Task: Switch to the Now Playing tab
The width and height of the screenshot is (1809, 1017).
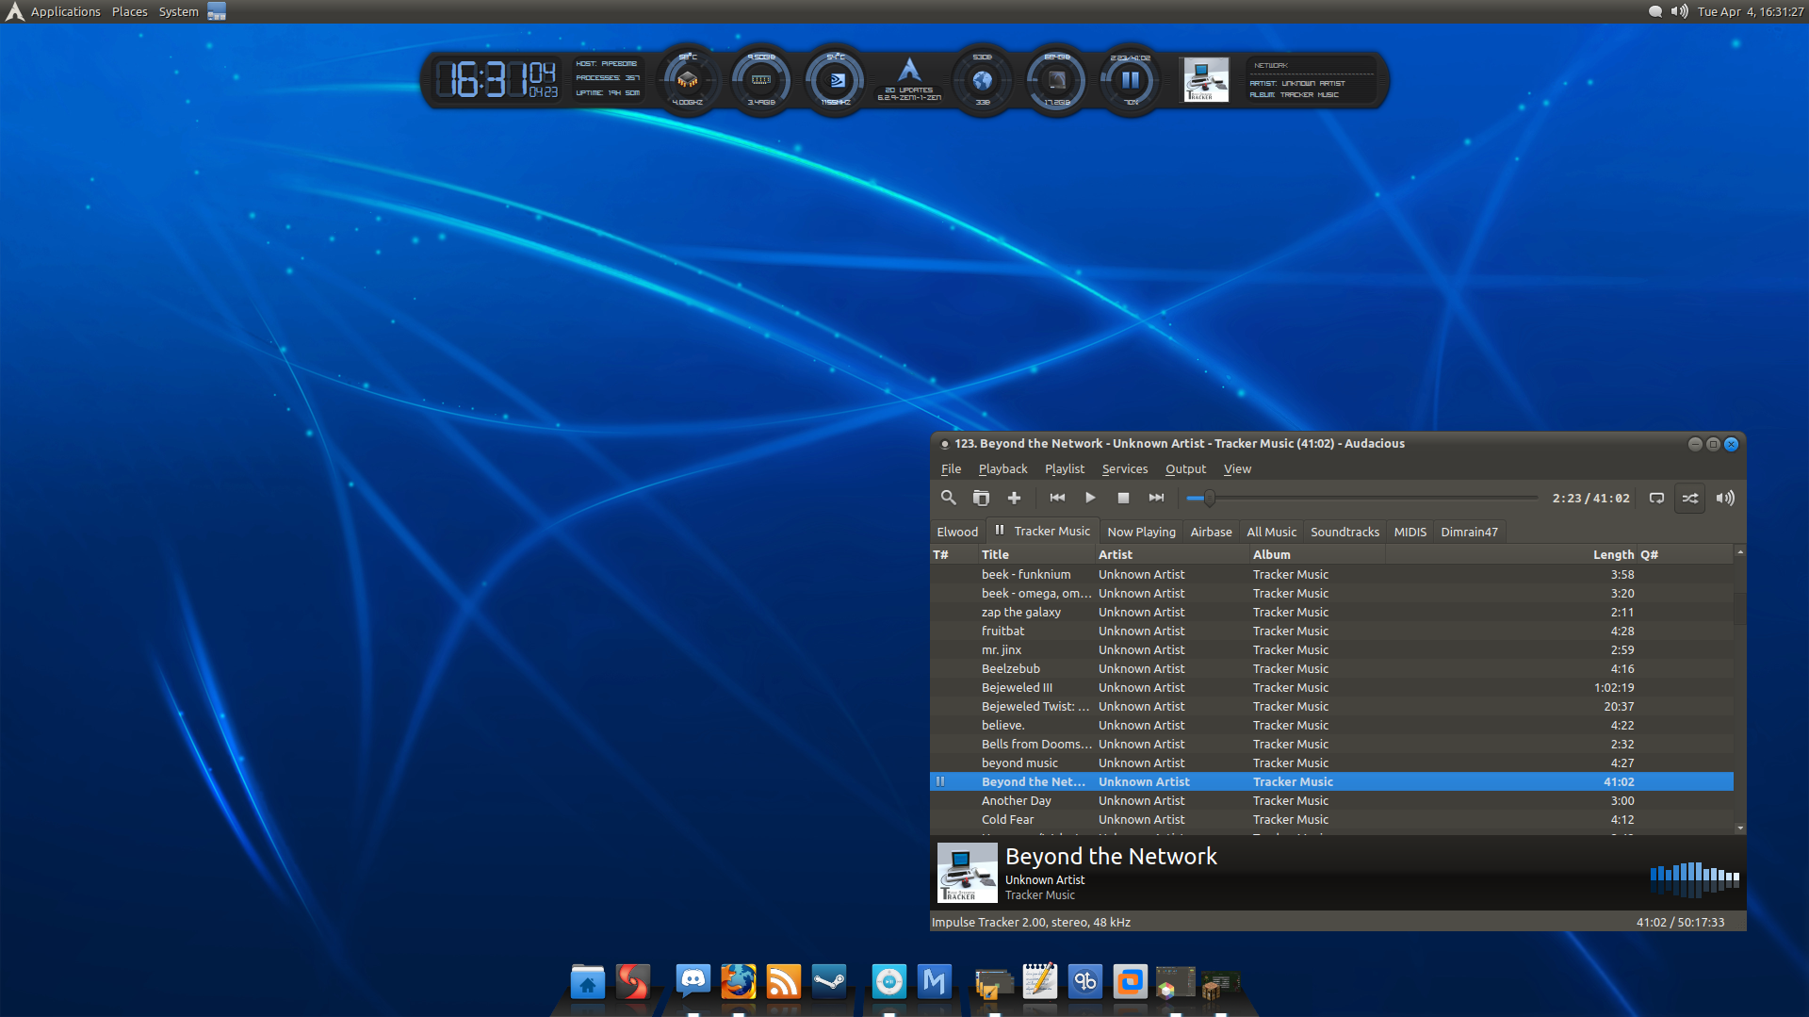Action: pos(1141,532)
